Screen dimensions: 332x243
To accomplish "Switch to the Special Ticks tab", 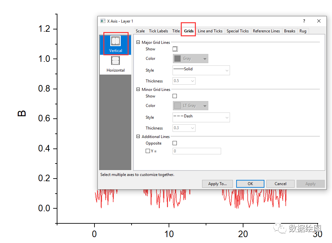I will [238, 31].
